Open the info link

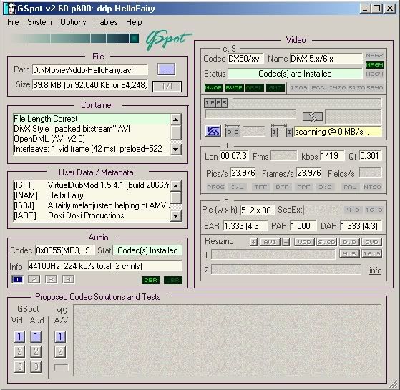[x=375, y=270]
